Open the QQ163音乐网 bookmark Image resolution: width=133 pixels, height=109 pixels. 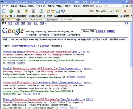point(36,16)
